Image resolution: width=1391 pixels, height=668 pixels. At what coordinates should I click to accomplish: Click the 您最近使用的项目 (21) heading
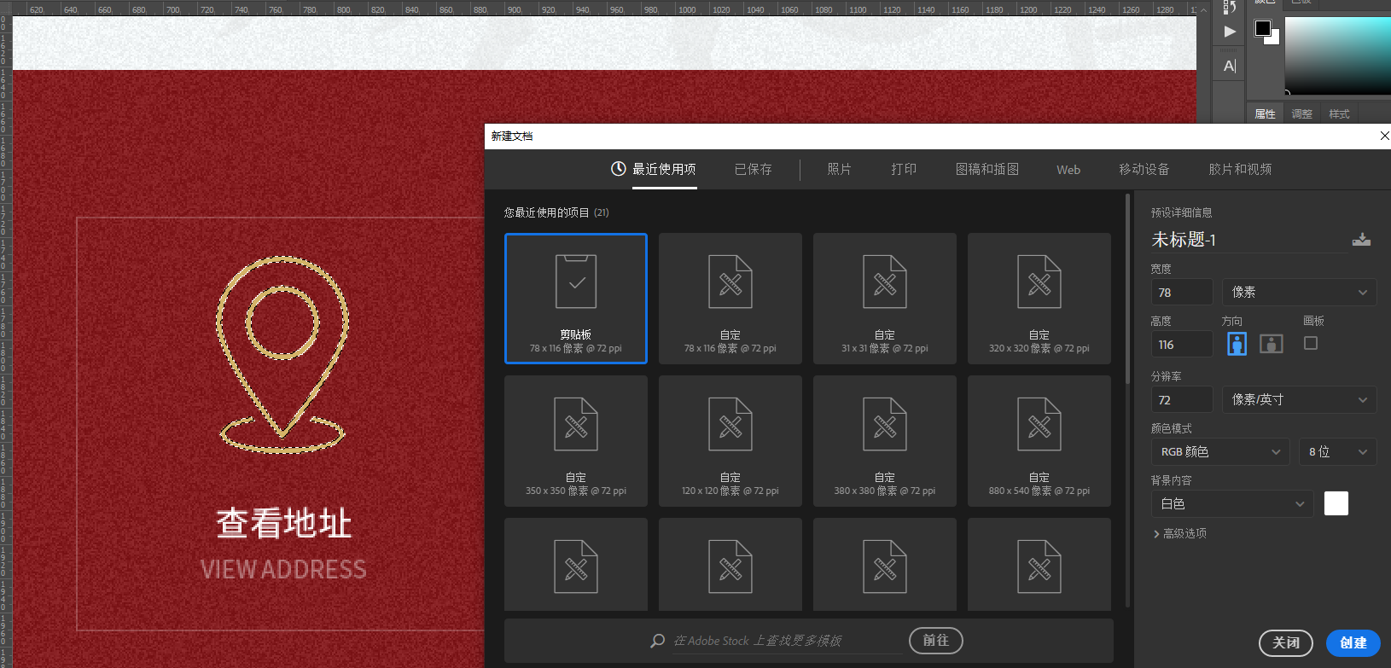[556, 212]
